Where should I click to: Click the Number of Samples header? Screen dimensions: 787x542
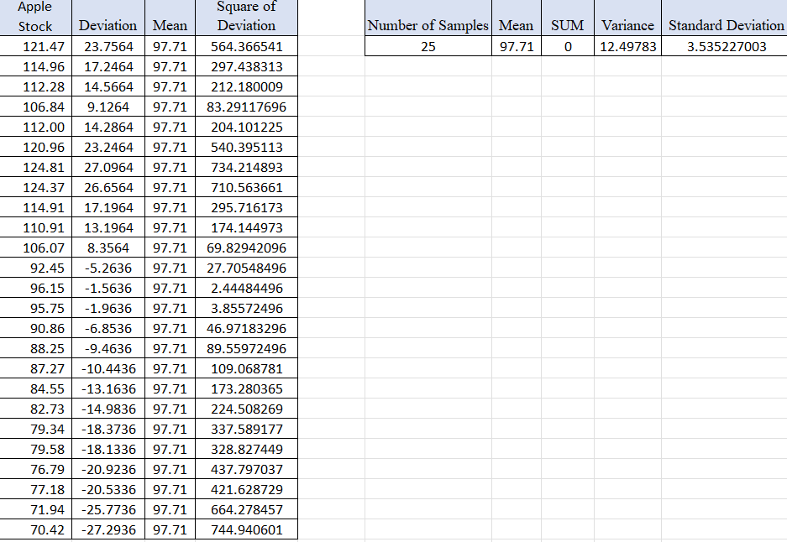427,25
